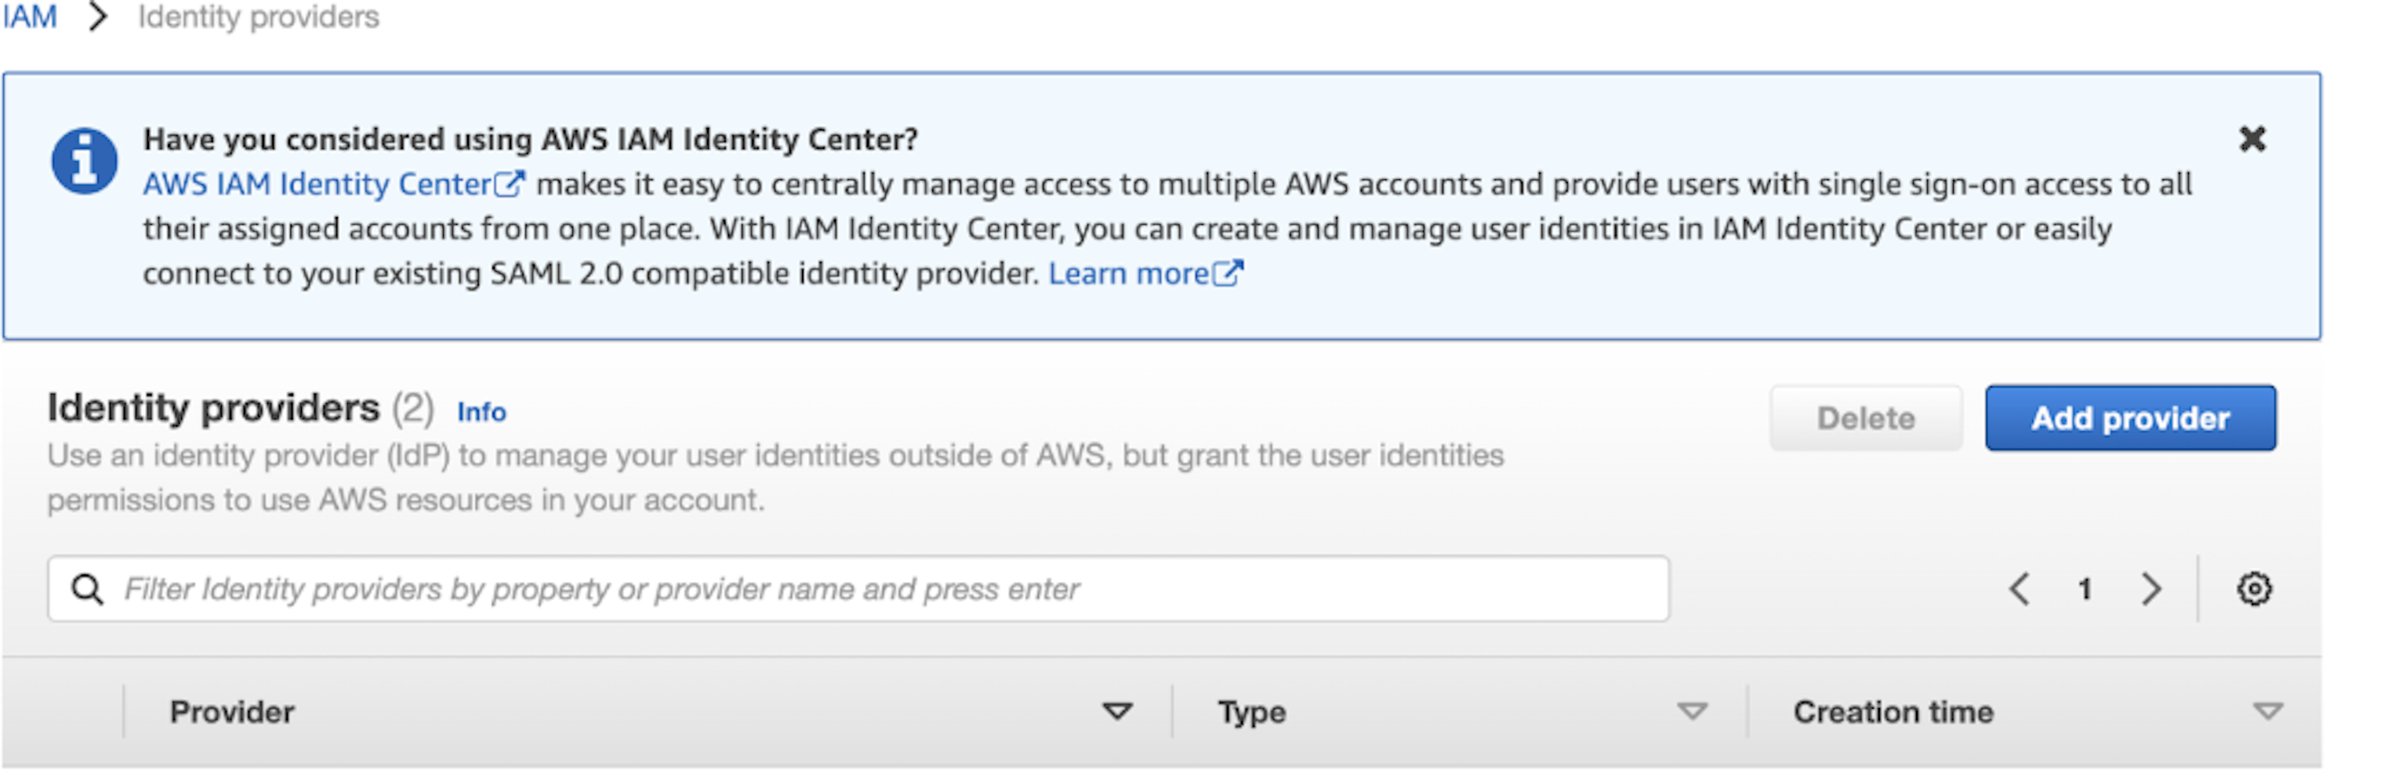Sort by Provider column arrow
The image size is (2399, 780).
pyautogui.click(x=1116, y=712)
